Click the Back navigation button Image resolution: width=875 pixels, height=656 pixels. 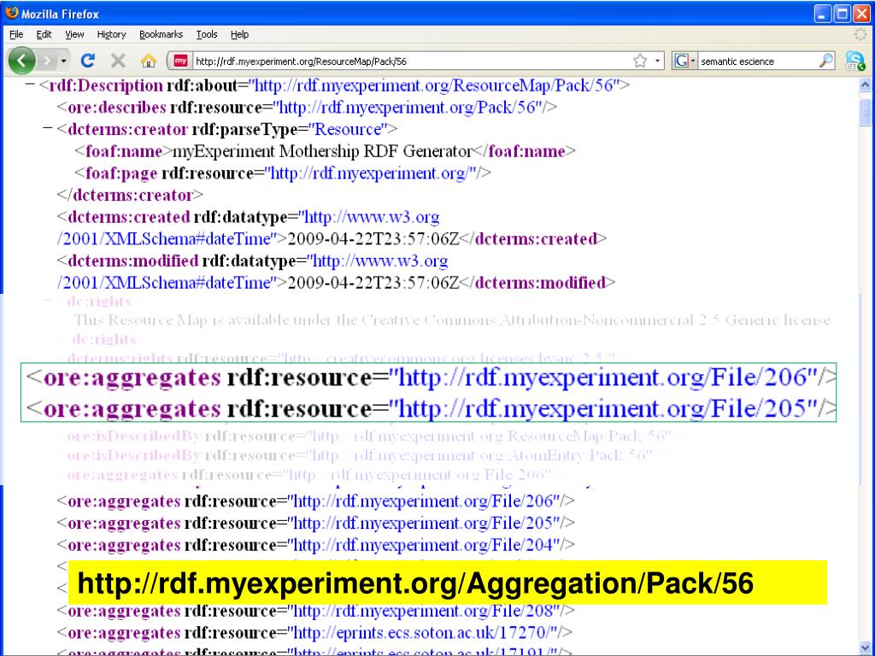[x=21, y=61]
